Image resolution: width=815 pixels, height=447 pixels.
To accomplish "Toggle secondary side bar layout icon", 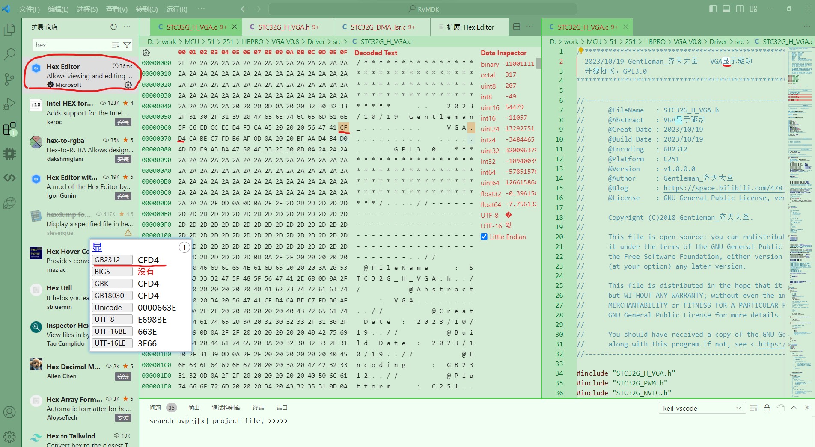I will coord(740,9).
